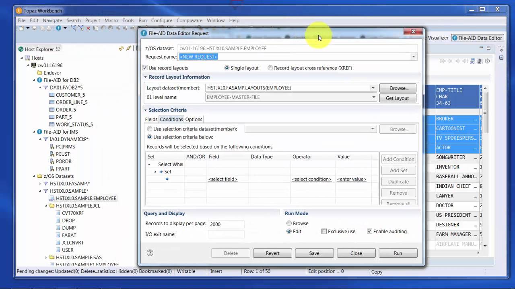Open the Layout dataset(member) dropdown
The width and height of the screenshot is (515, 289).
click(x=373, y=88)
